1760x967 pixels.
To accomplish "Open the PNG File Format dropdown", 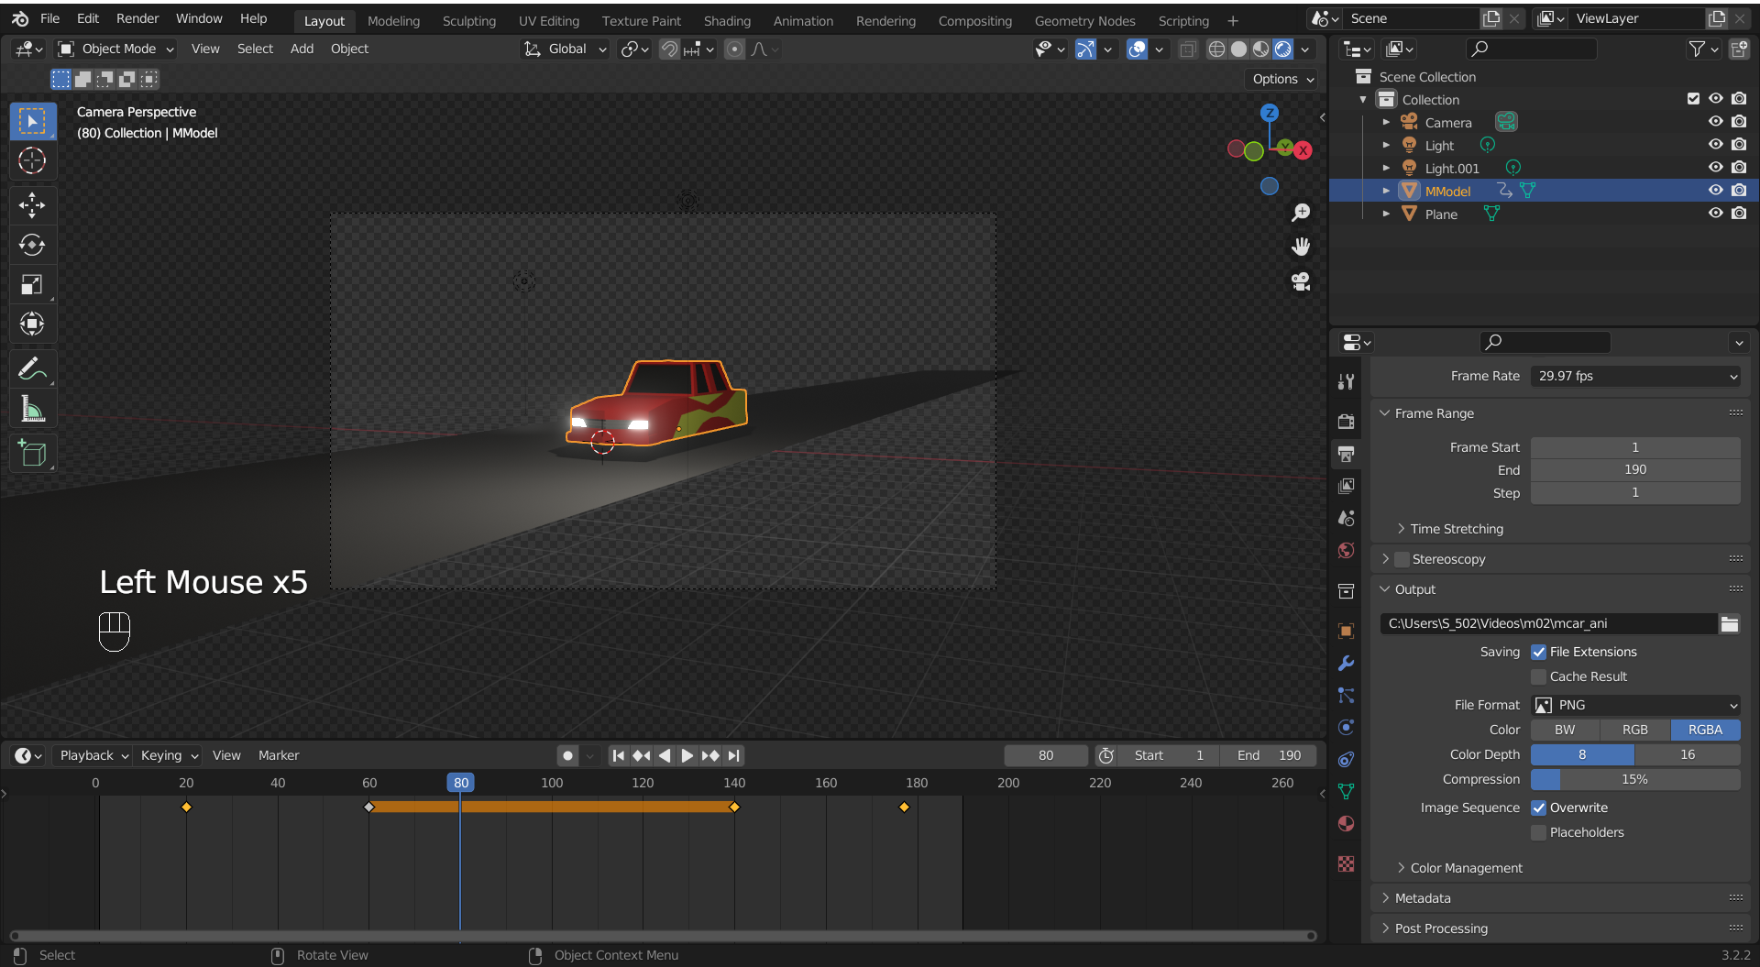I will pos(1635,706).
